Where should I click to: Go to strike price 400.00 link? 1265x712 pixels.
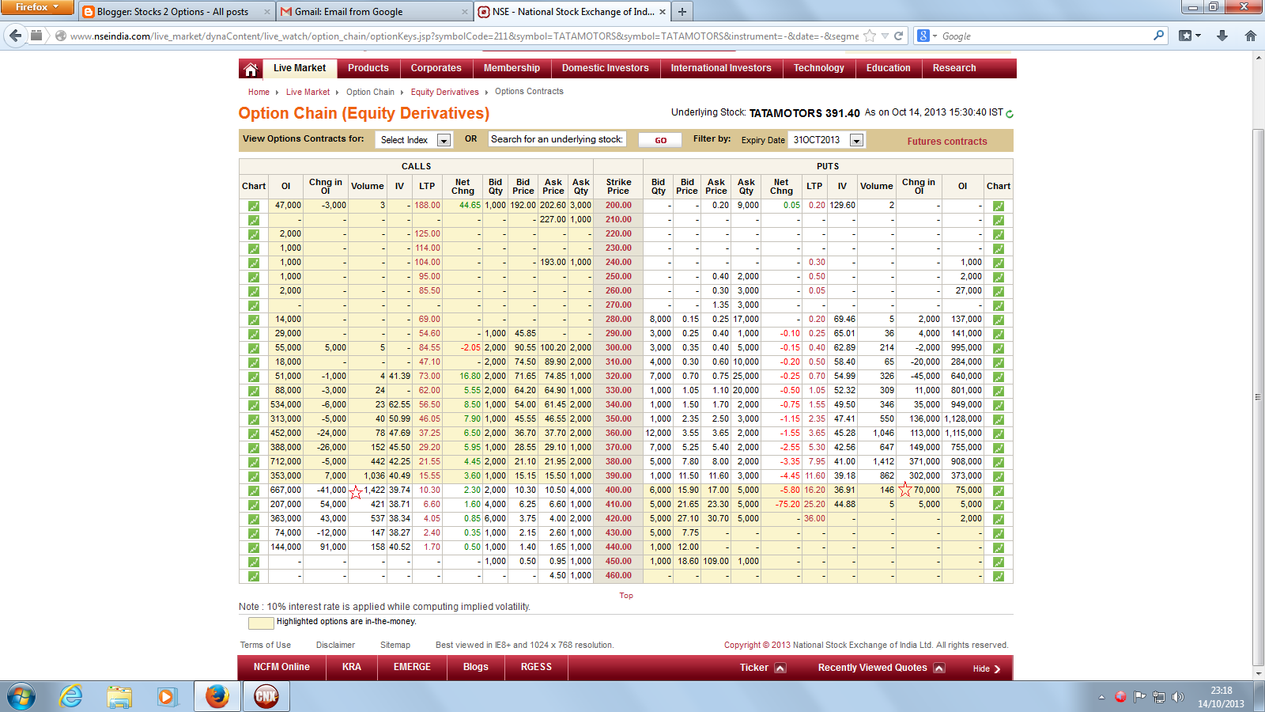coord(618,490)
